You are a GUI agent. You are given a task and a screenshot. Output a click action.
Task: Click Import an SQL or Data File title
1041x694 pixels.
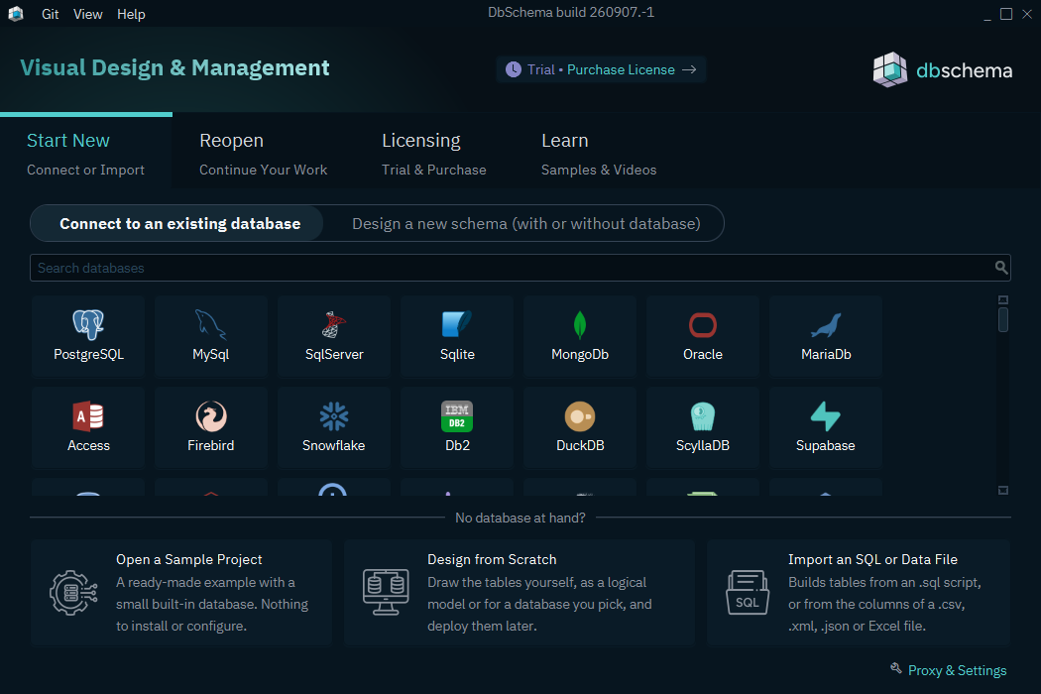tap(873, 560)
